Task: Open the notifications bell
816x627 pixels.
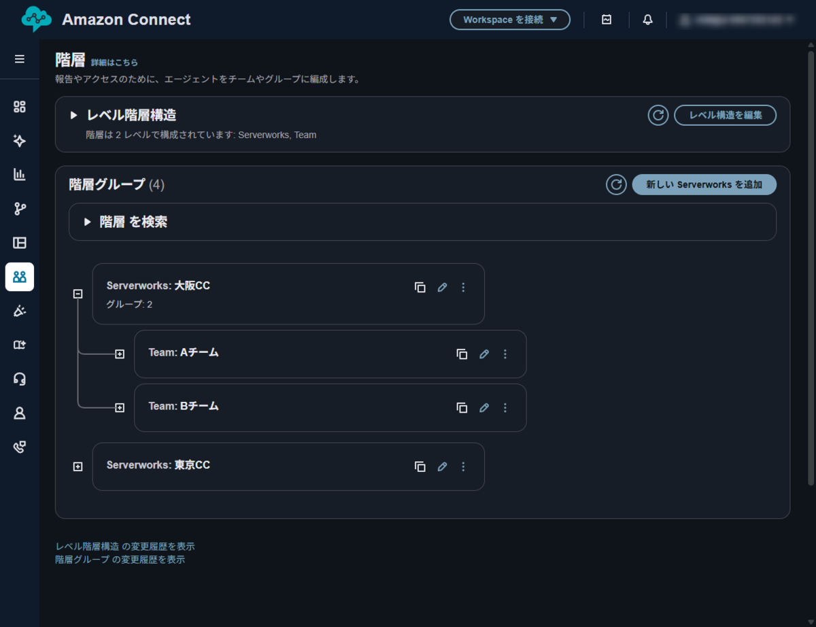Action: (648, 20)
